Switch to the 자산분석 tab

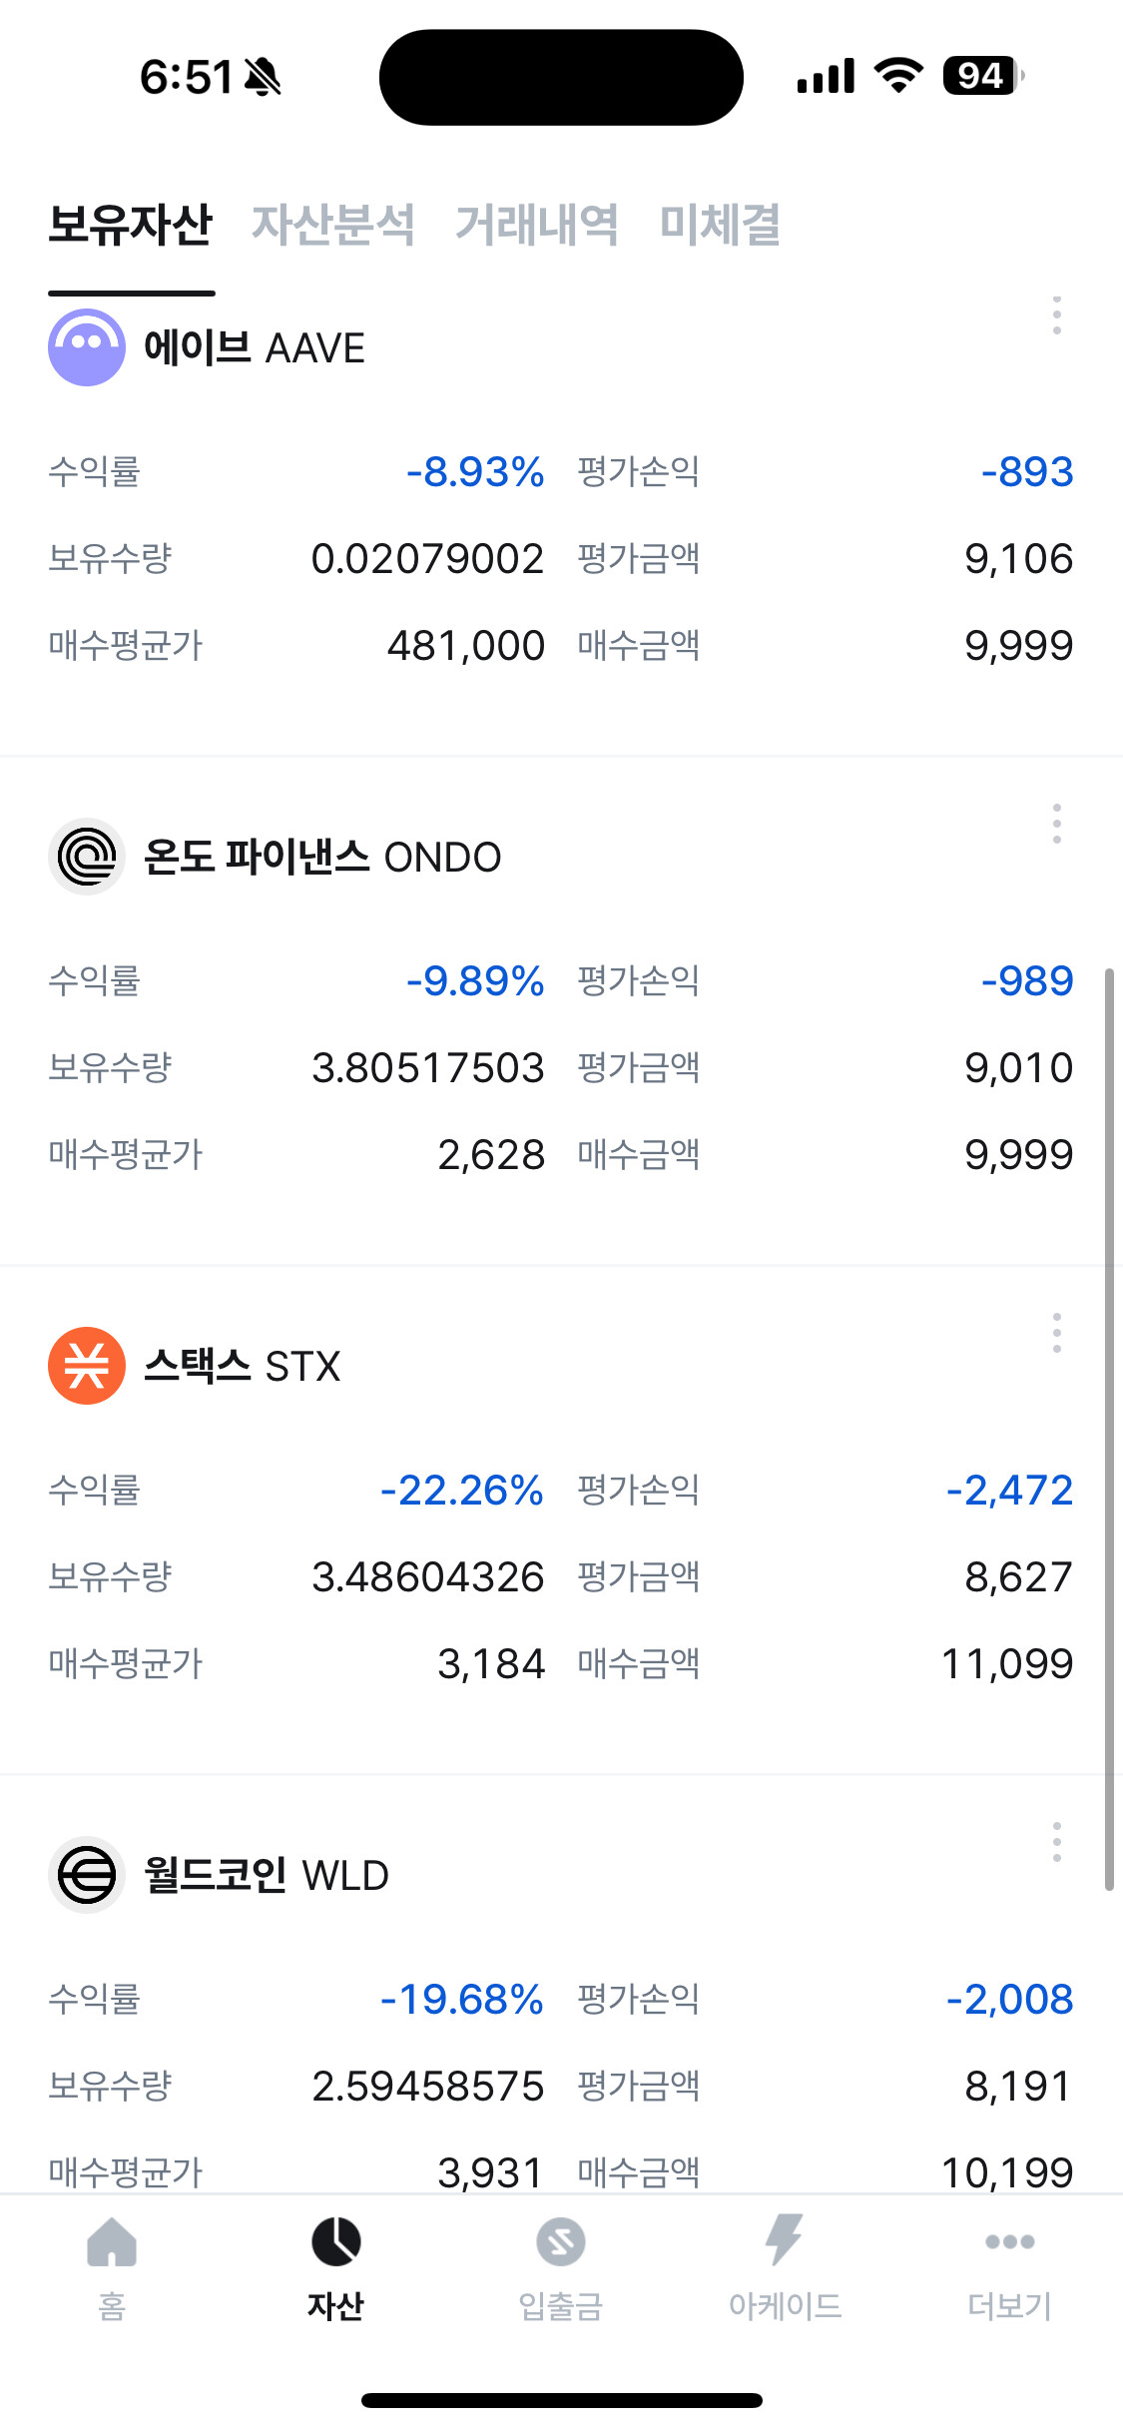(x=332, y=225)
